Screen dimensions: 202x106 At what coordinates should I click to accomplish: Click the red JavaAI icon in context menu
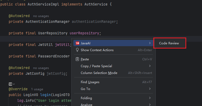(77, 43)
